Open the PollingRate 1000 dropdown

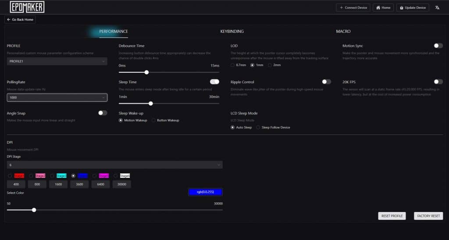pyautogui.click(x=57, y=98)
